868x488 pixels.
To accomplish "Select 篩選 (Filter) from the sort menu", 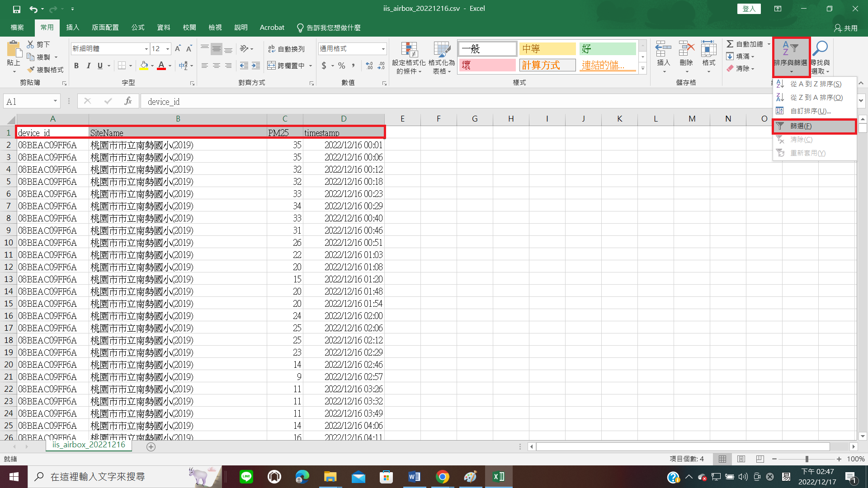I will (x=801, y=126).
